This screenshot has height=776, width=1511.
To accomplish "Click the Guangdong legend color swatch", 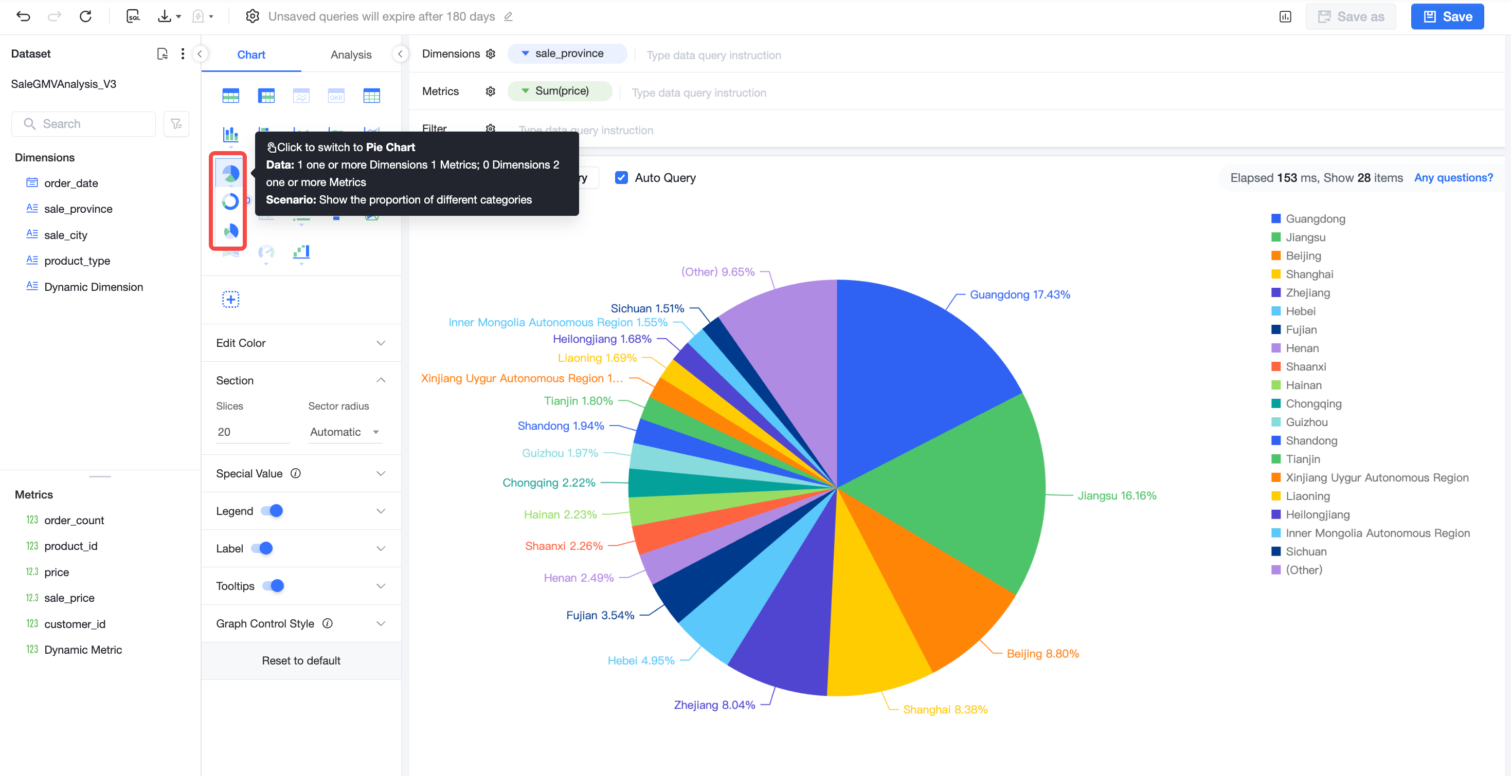I will tap(1275, 218).
